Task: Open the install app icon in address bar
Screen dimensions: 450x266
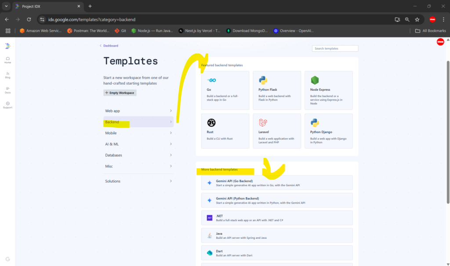Action: click(x=397, y=19)
